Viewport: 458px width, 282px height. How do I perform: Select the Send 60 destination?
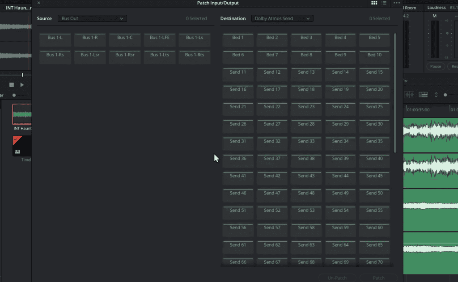point(374,230)
